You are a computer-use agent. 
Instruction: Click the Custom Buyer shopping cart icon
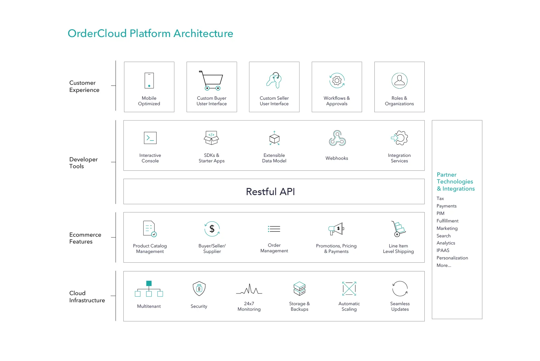tap(211, 81)
